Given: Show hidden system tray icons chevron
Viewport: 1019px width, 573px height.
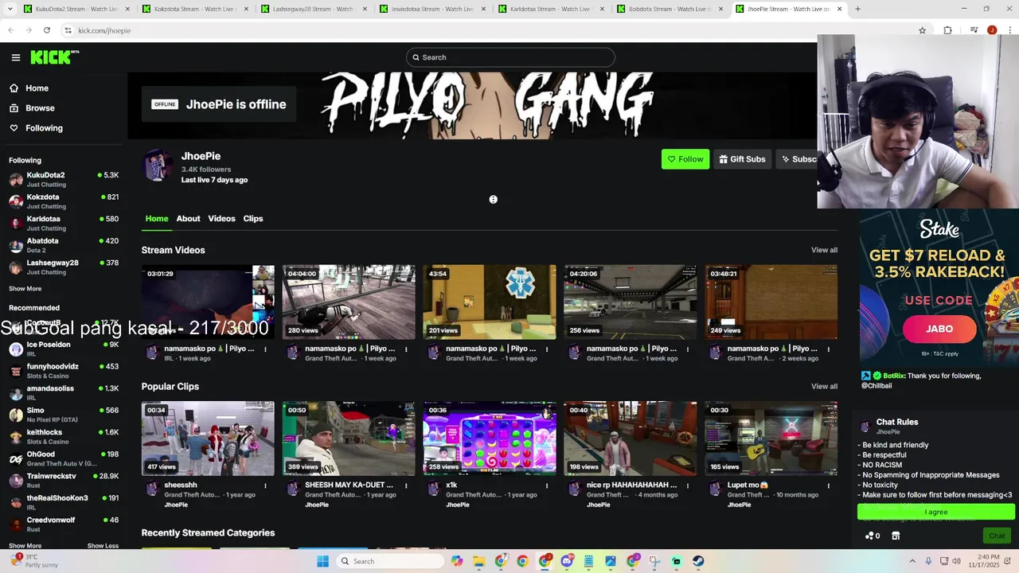Looking at the screenshot, I should (x=912, y=561).
